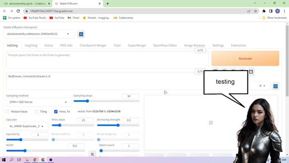
Task: Open PNG Info tab
Action: [x=66, y=45]
